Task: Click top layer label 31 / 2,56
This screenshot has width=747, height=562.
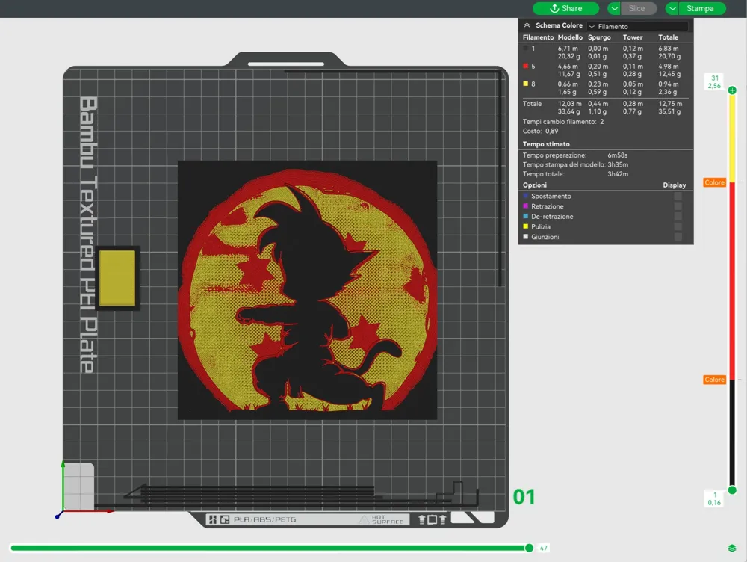Action: click(x=714, y=82)
